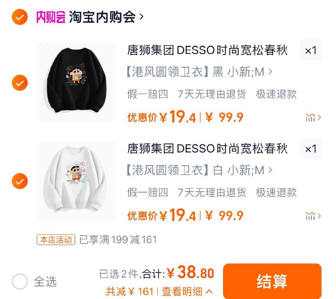The image size is (336, 299).
Task: Tap the 内购会 pink logo badge
Action: (50, 17)
